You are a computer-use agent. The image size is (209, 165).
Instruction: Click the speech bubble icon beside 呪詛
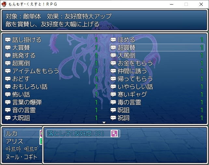click(113, 110)
